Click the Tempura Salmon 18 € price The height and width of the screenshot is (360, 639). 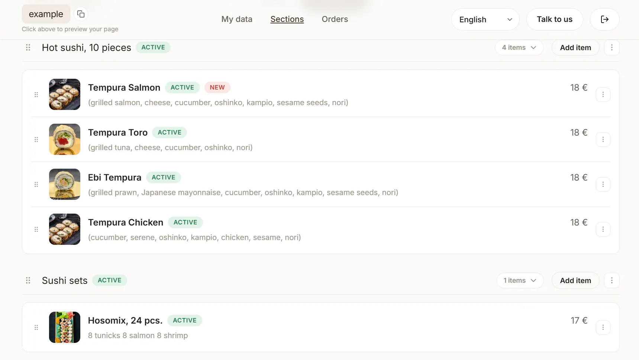coord(579,88)
